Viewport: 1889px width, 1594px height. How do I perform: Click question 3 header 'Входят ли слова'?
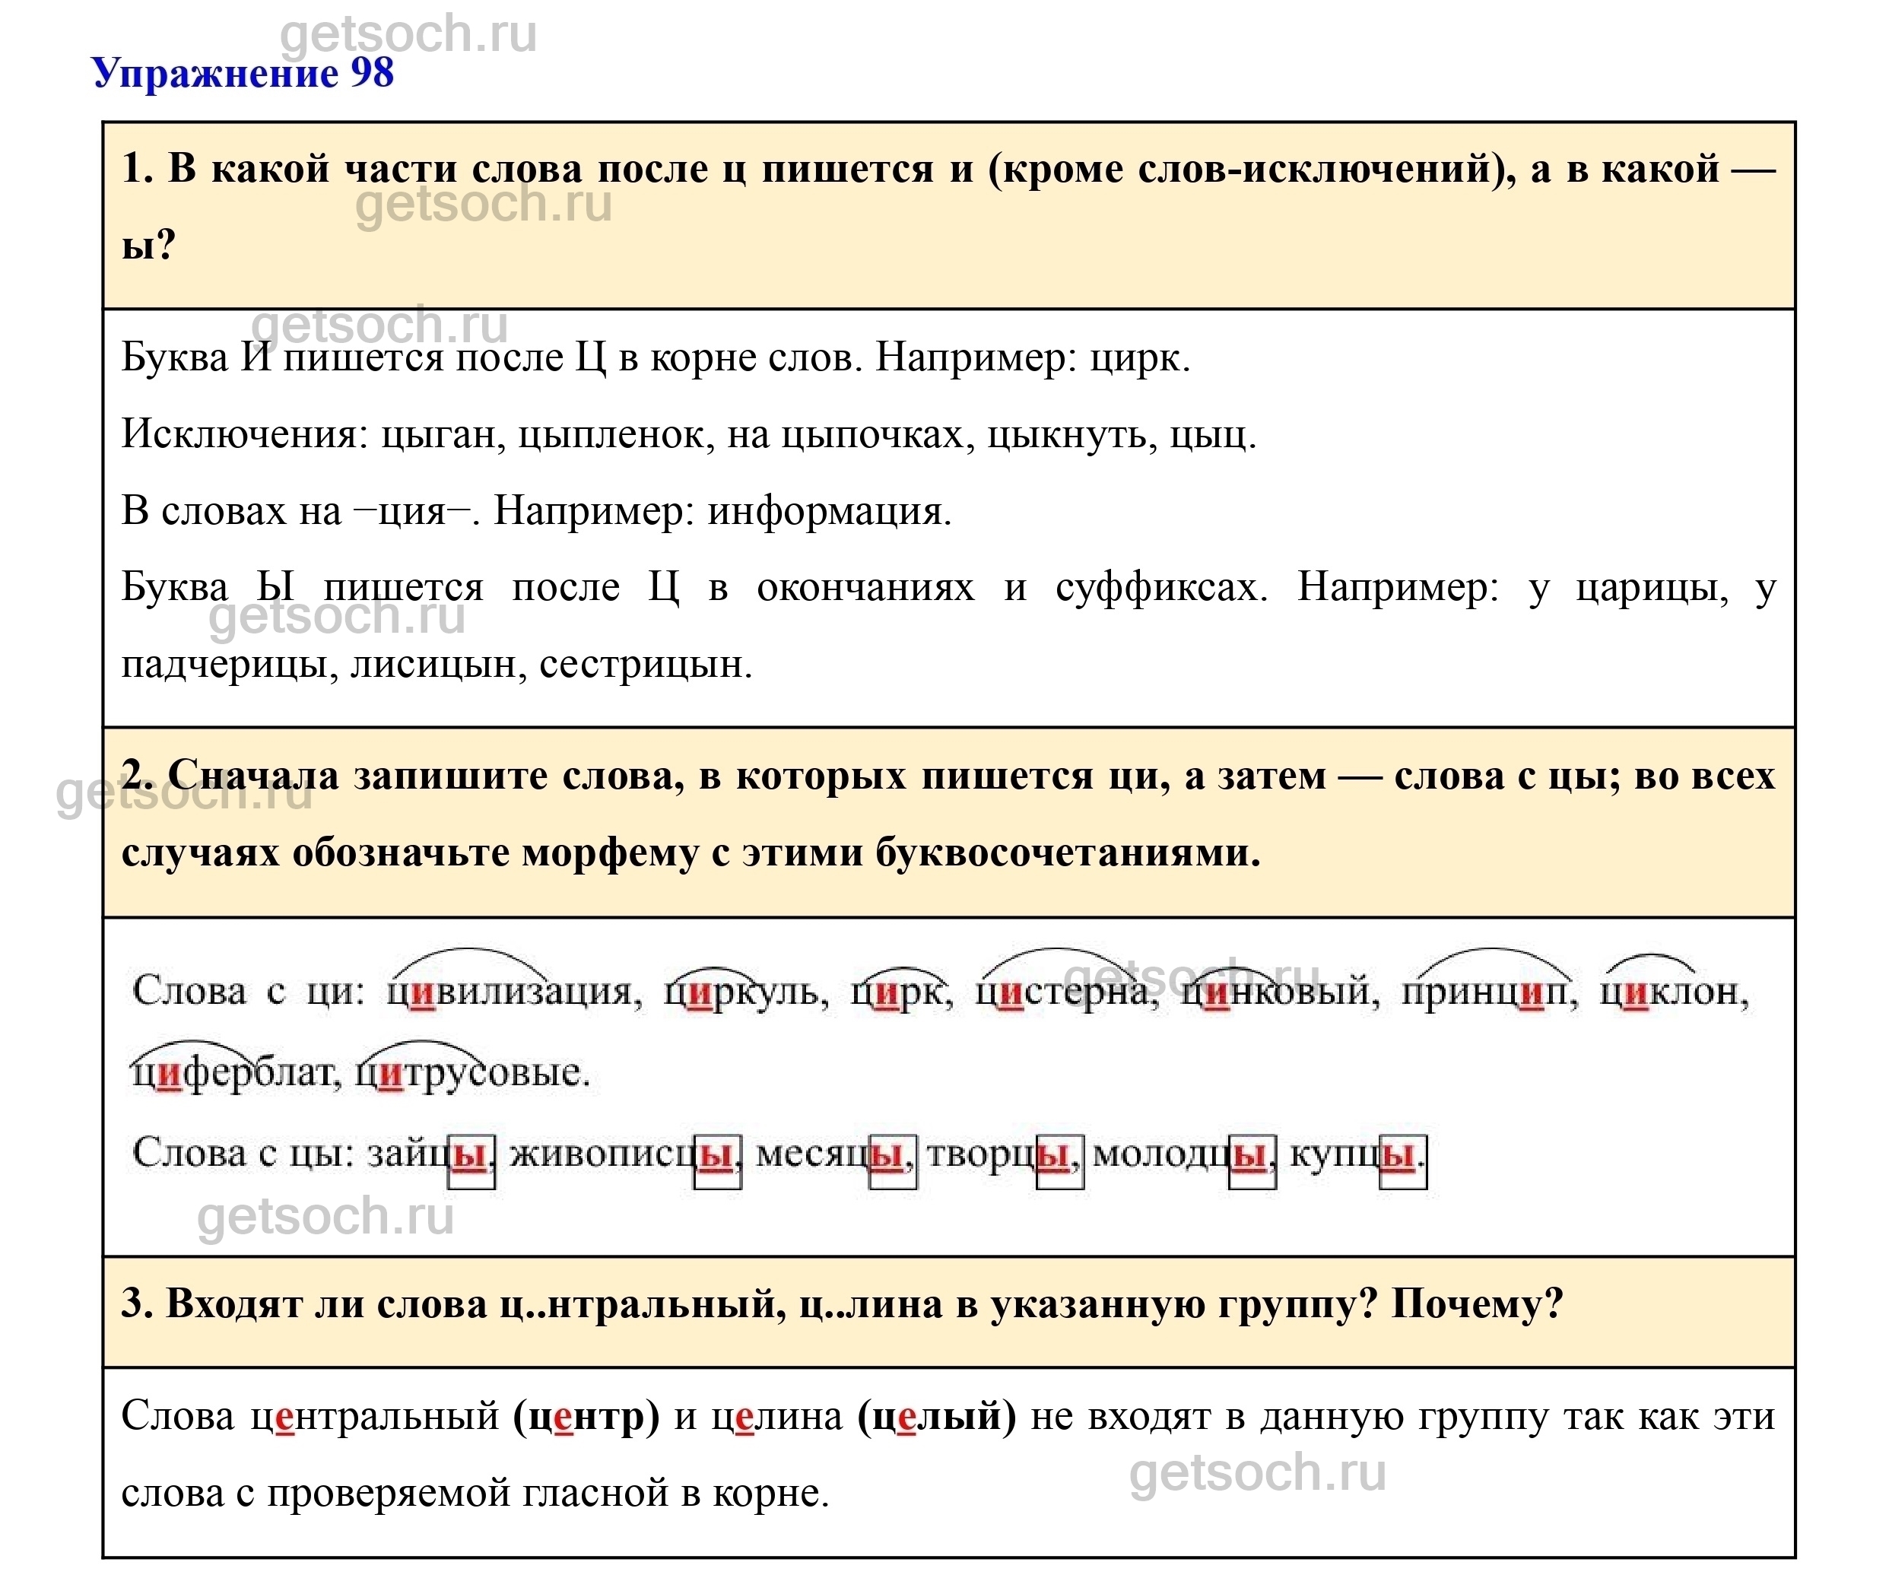pos(842,1305)
